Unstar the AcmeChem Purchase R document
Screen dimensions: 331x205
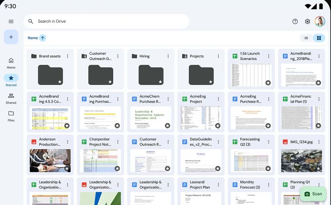[168, 126]
